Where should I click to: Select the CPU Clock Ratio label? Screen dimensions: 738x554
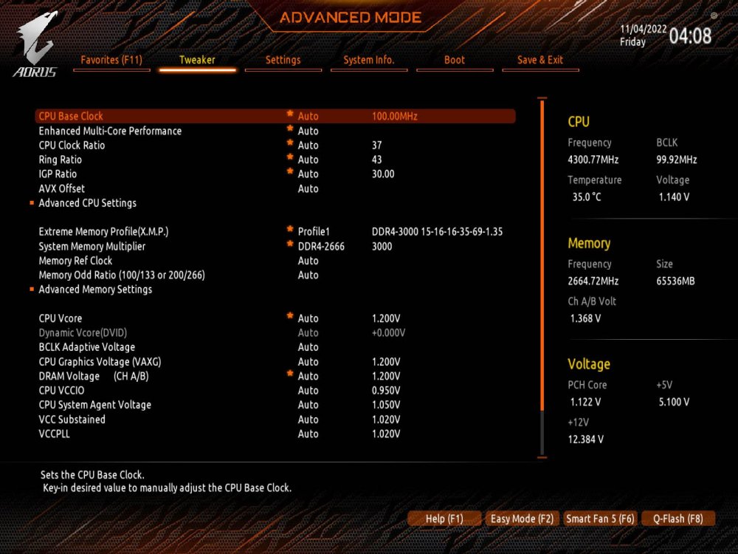click(x=72, y=146)
